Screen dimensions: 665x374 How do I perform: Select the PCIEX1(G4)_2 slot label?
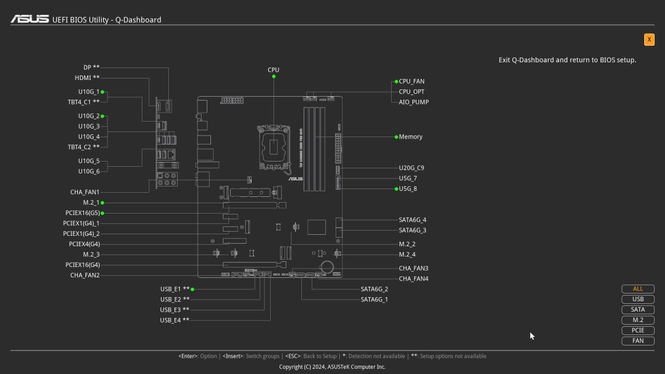(81, 234)
